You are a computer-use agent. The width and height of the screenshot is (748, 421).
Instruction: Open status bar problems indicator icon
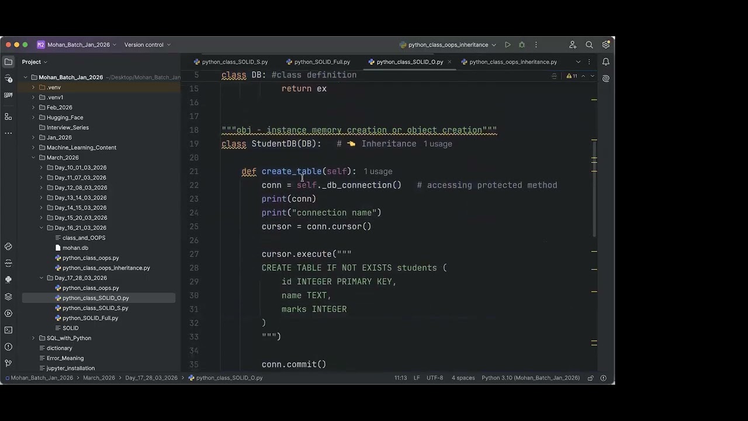[604, 378]
